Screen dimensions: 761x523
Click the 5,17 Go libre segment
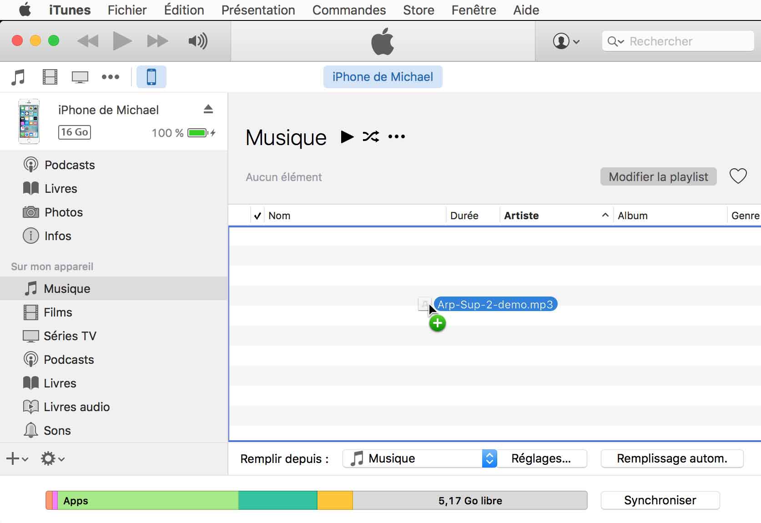[x=470, y=500]
